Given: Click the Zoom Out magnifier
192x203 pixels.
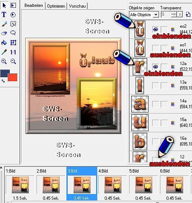Looking at the screenshot, I should pyautogui.click(x=13, y=61).
